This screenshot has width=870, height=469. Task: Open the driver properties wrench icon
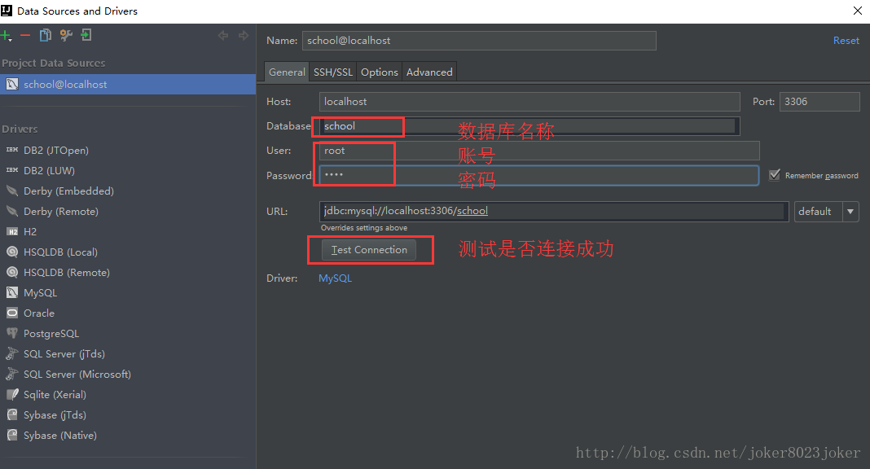[66, 36]
